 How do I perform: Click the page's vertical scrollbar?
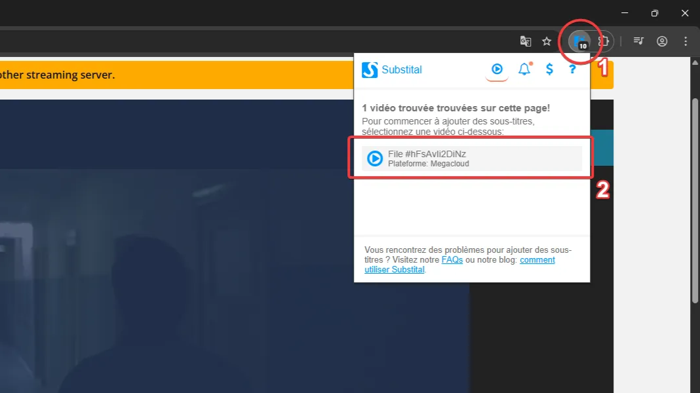coord(695,196)
